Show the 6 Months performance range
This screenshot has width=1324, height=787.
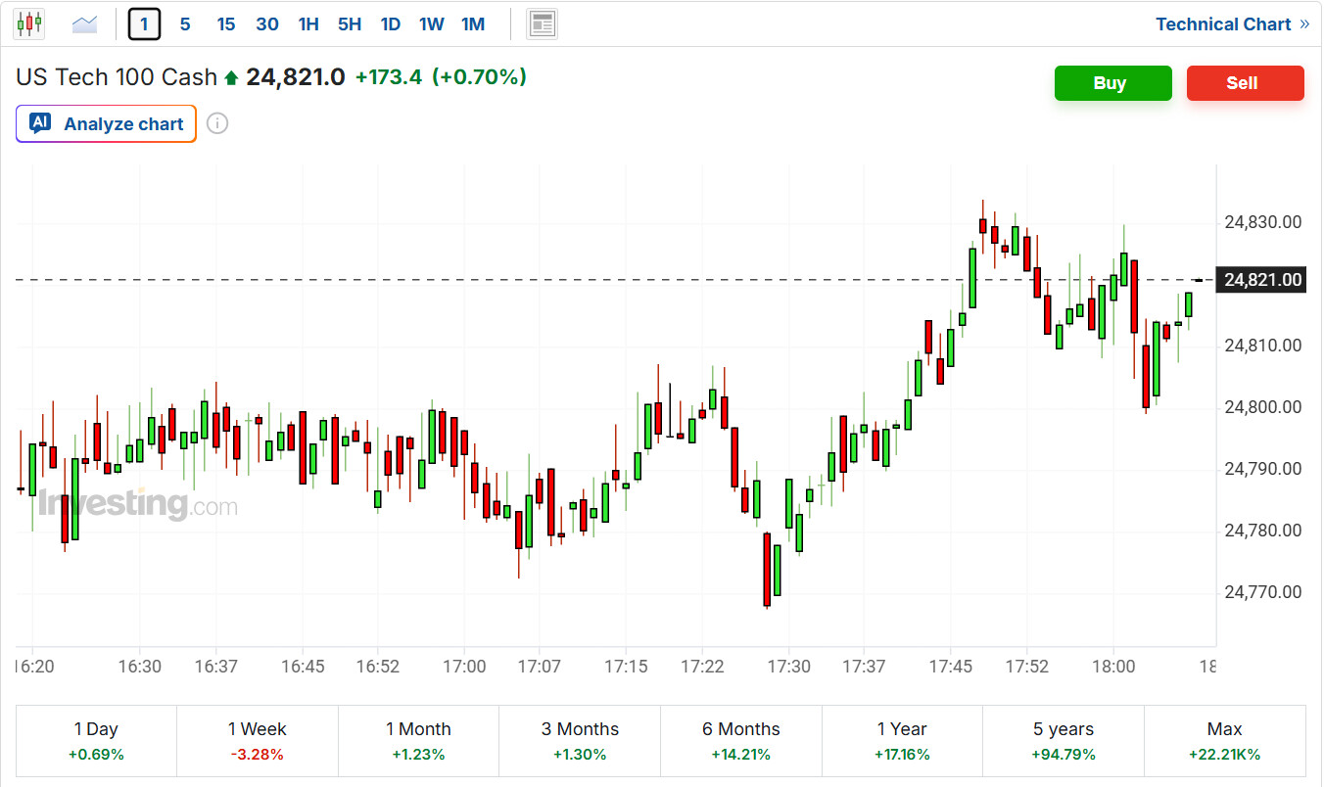pos(740,741)
